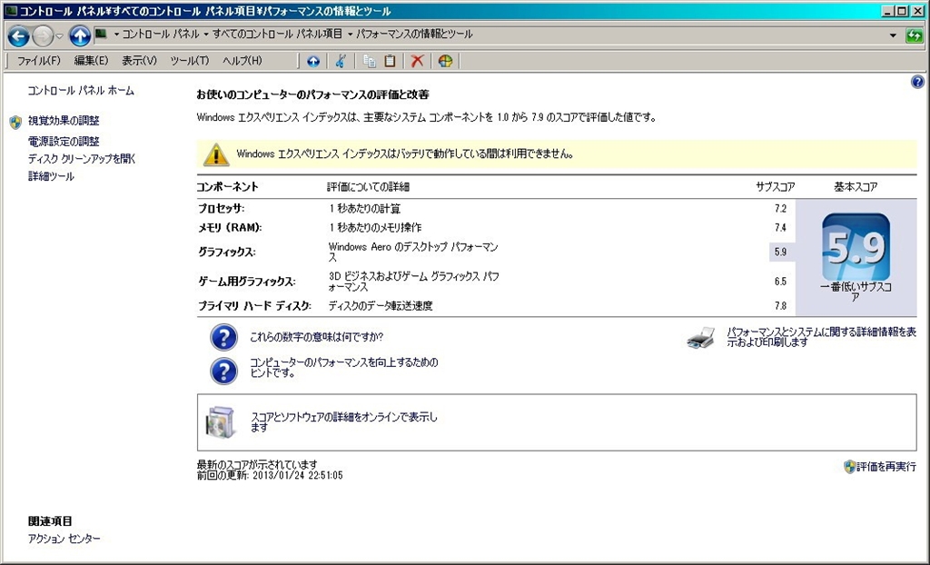Image resolution: width=930 pixels, height=565 pixels.
Task: Open the recent pages dropdown arrow next to forward
Action: click(x=59, y=37)
